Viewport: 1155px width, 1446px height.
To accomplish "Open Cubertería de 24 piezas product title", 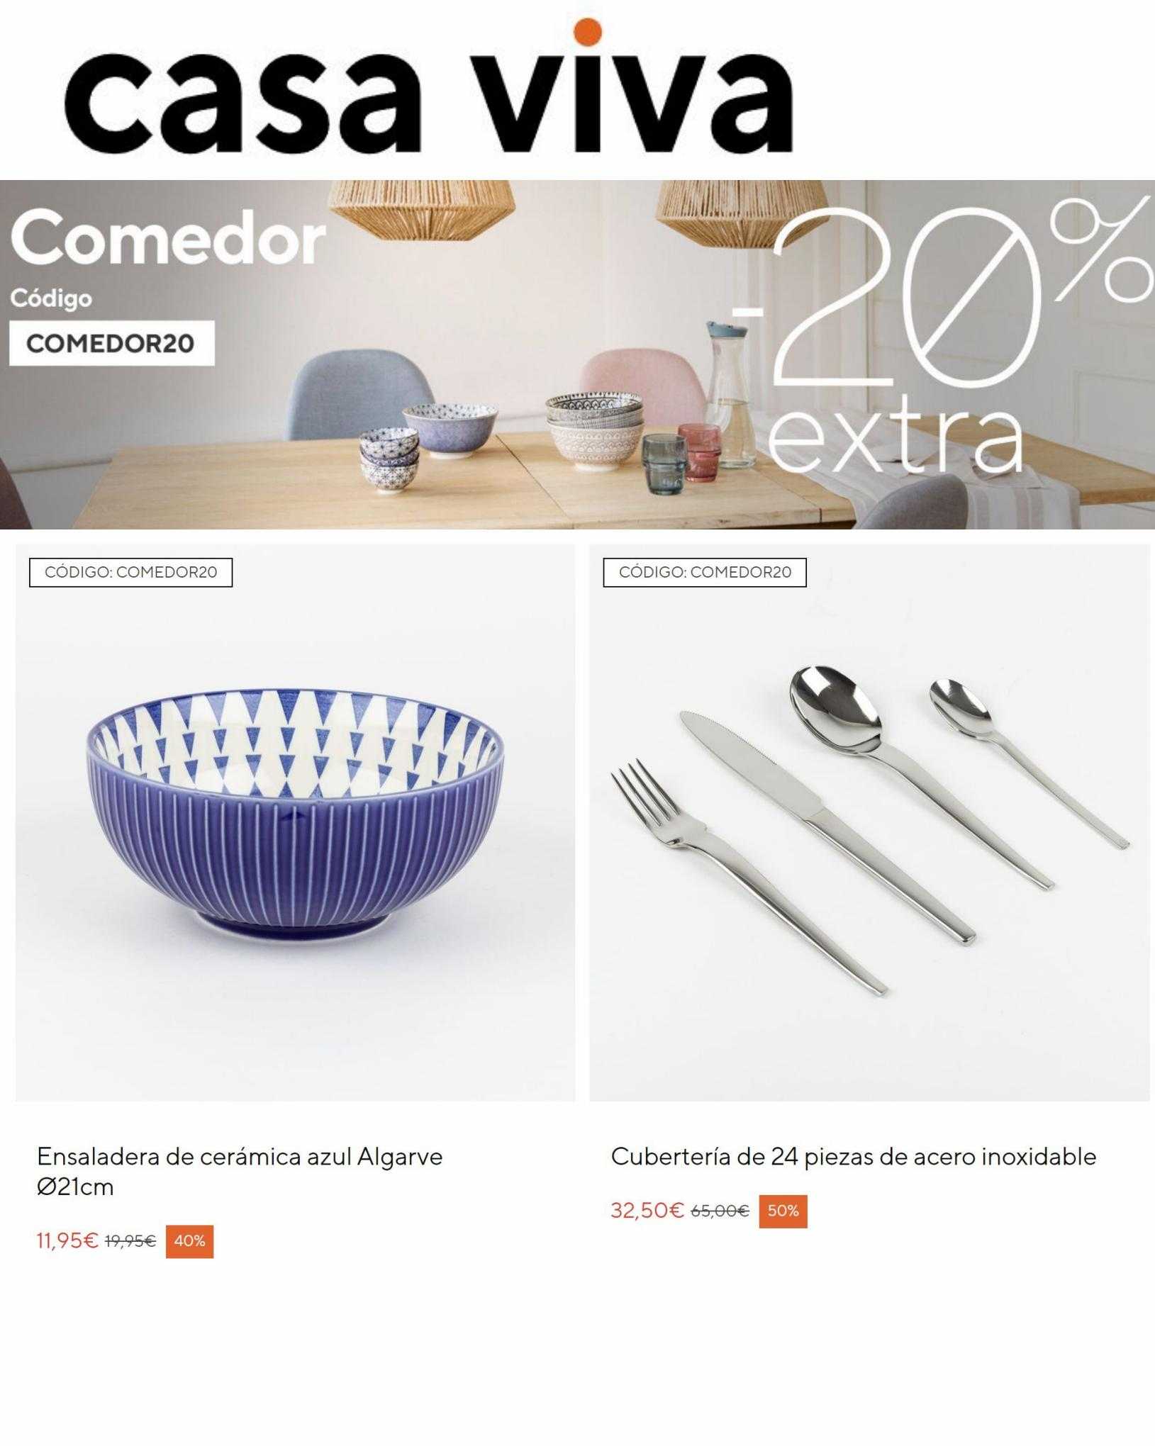I will pos(854,1157).
